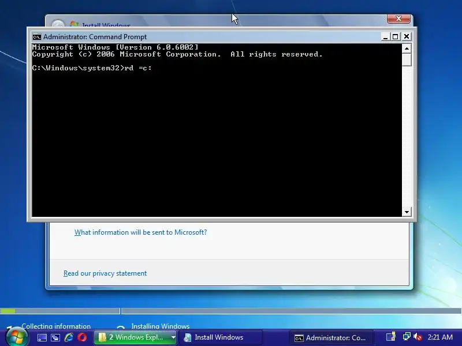Screen dimensions: 462x346
Task: Click the Collecting information step label
Action: [56, 326]
